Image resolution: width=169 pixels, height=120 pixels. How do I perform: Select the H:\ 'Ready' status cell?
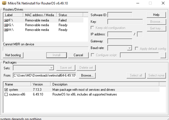(63, 30)
